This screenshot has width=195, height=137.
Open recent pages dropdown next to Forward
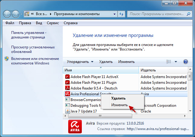point(21,14)
